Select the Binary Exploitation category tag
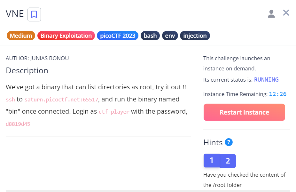 pos(66,36)
